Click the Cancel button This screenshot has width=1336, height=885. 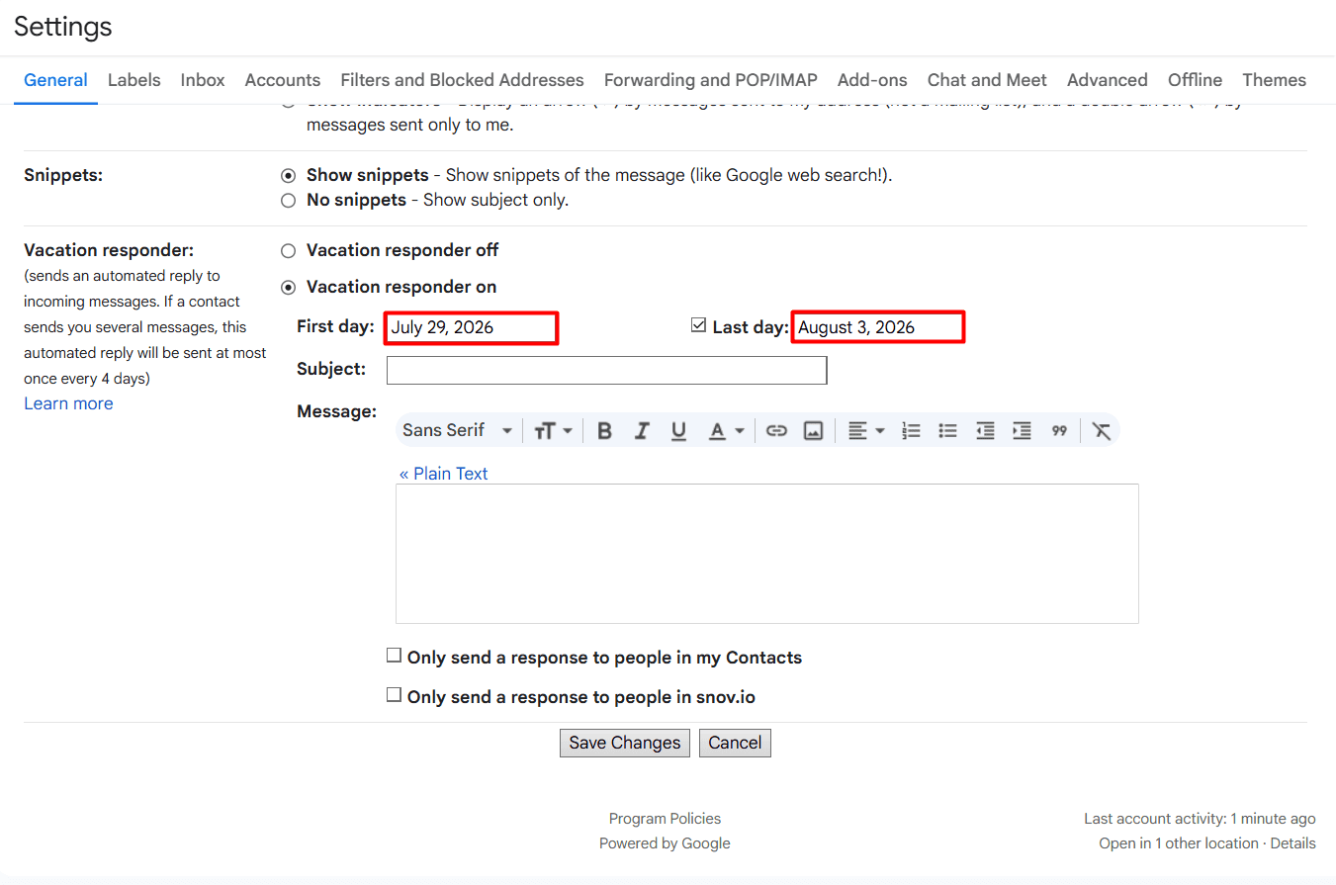[x=735, y=743]
